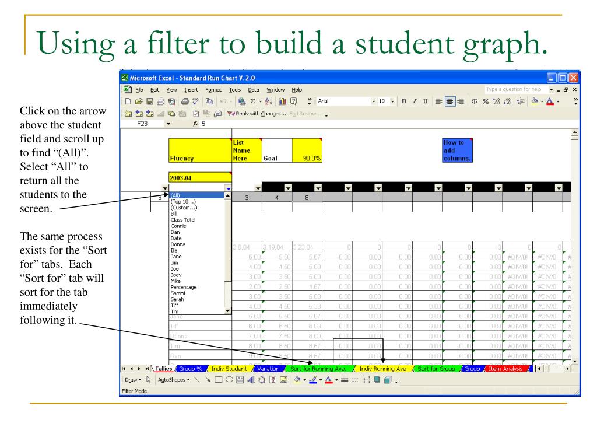
Task: Click the Fill Color paint bucket in Formatting toolbar
Action: point(535,101)
